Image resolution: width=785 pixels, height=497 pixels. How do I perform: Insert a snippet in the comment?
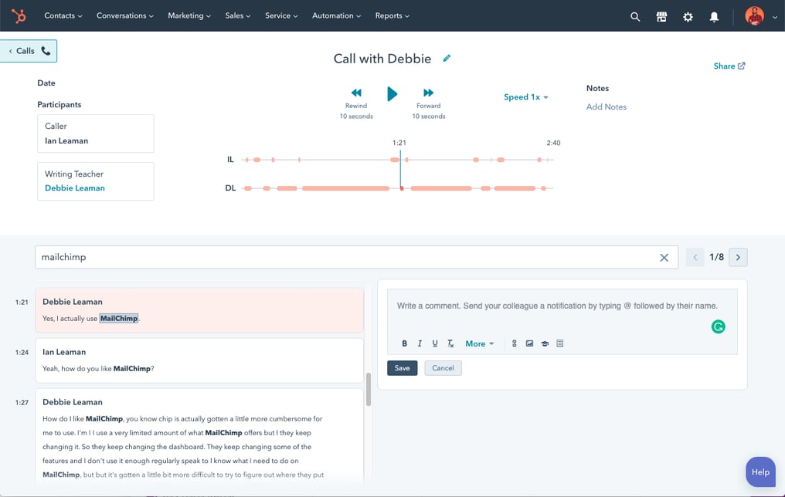[x=559, y=343]
